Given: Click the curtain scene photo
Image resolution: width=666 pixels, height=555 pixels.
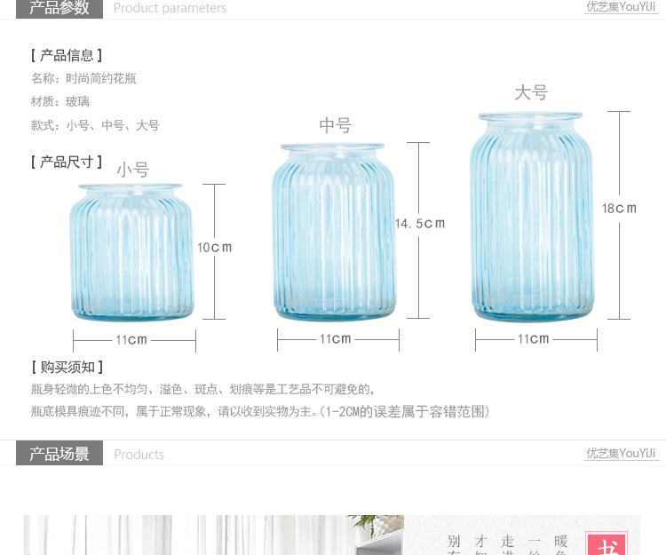Looking at the screenshot, I should pos(214,535).
